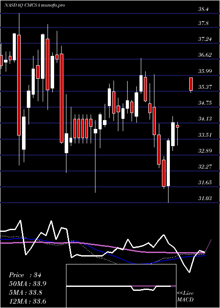Screen dimensions: 220x308
Task: Select the 36.62 price axis label
Action: point(205,55)
